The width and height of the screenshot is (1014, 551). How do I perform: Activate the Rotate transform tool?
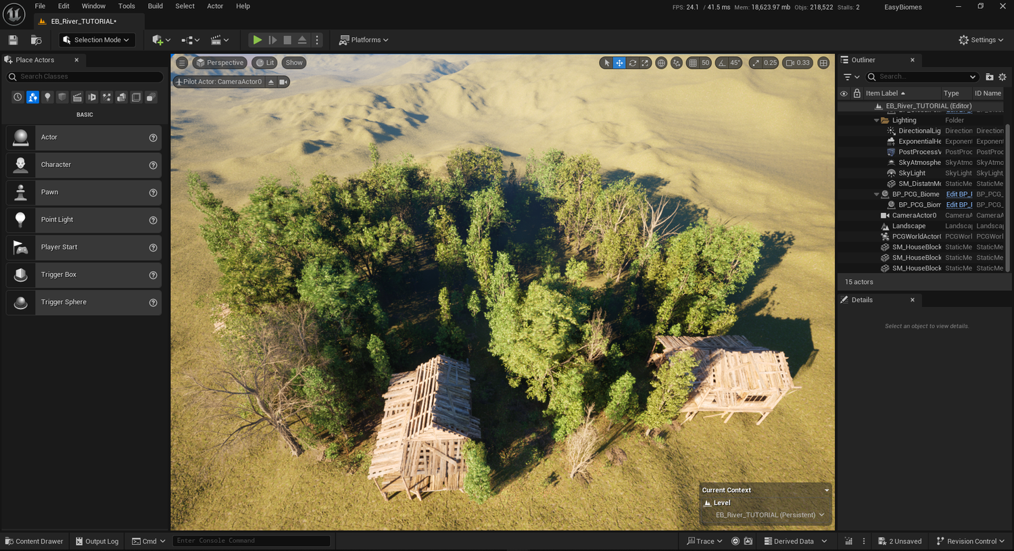click(x=633, y=62)
